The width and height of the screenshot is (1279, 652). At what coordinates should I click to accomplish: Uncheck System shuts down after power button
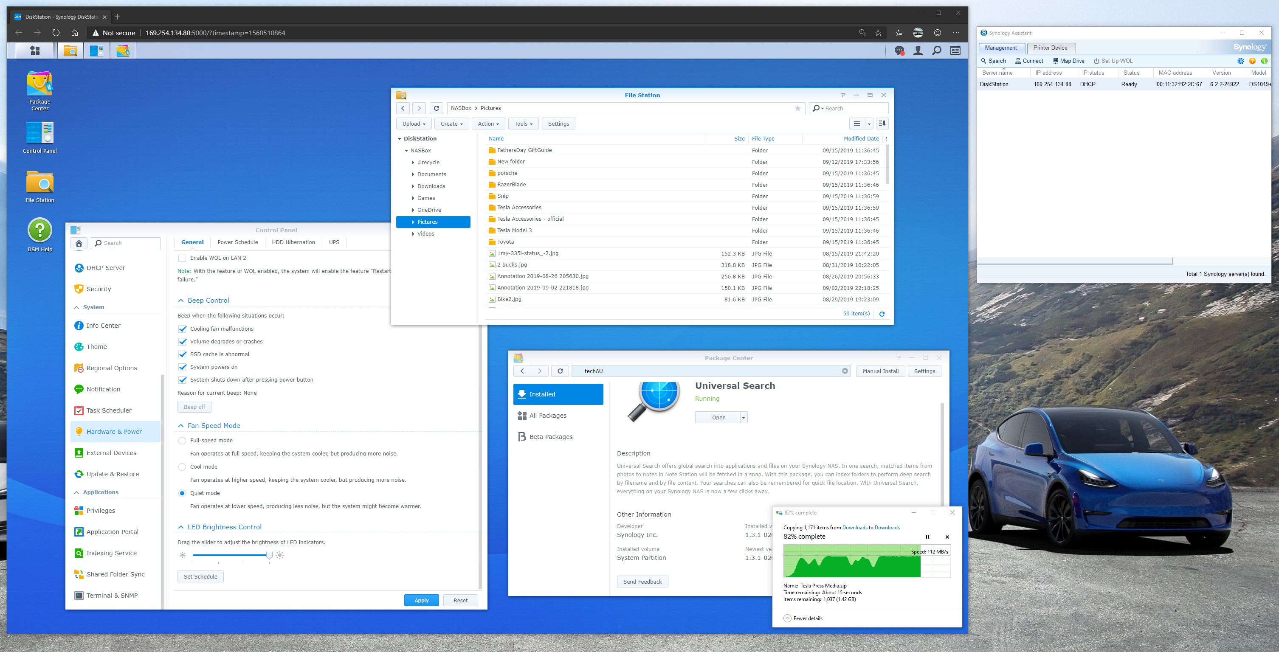pyautogui.click(x=182, y=380)
